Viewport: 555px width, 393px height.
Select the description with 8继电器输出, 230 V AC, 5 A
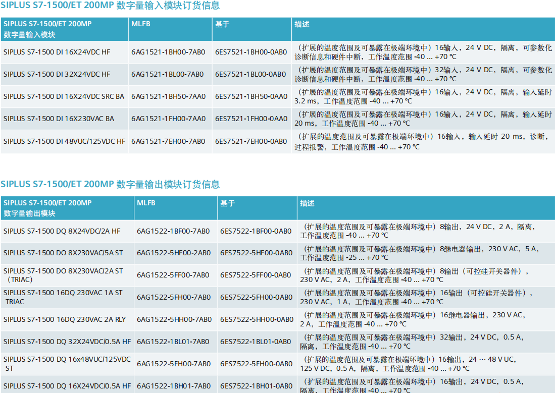[x=420, y=253]
